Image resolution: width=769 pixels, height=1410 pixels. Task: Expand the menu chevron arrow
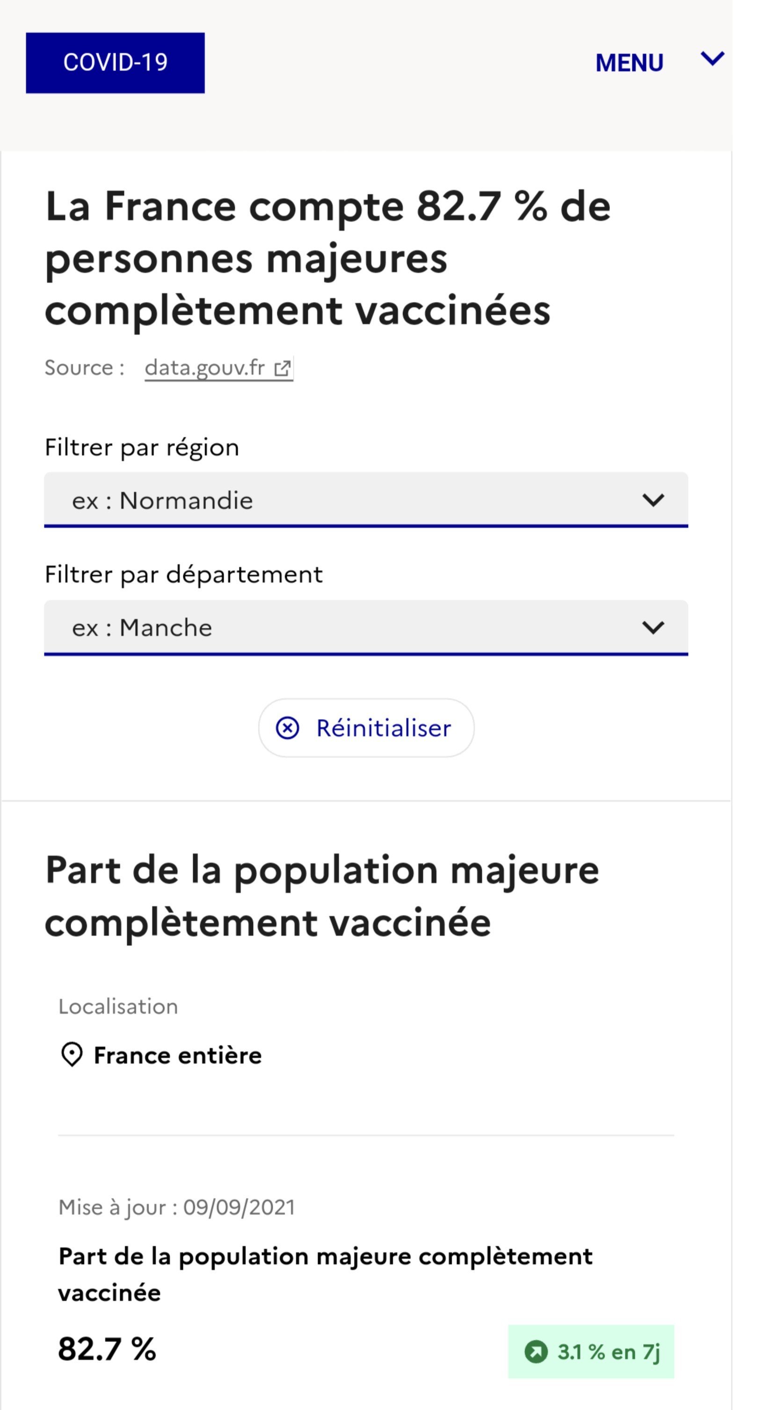click(x=712, y=58)
